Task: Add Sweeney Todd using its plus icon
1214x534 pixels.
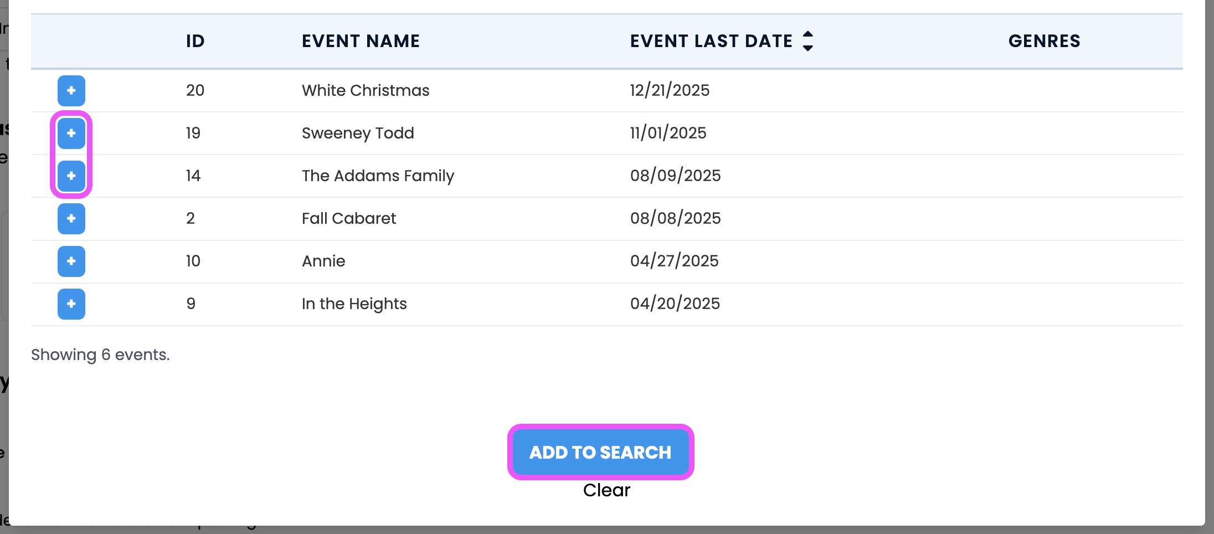Action: pos(71,133)
